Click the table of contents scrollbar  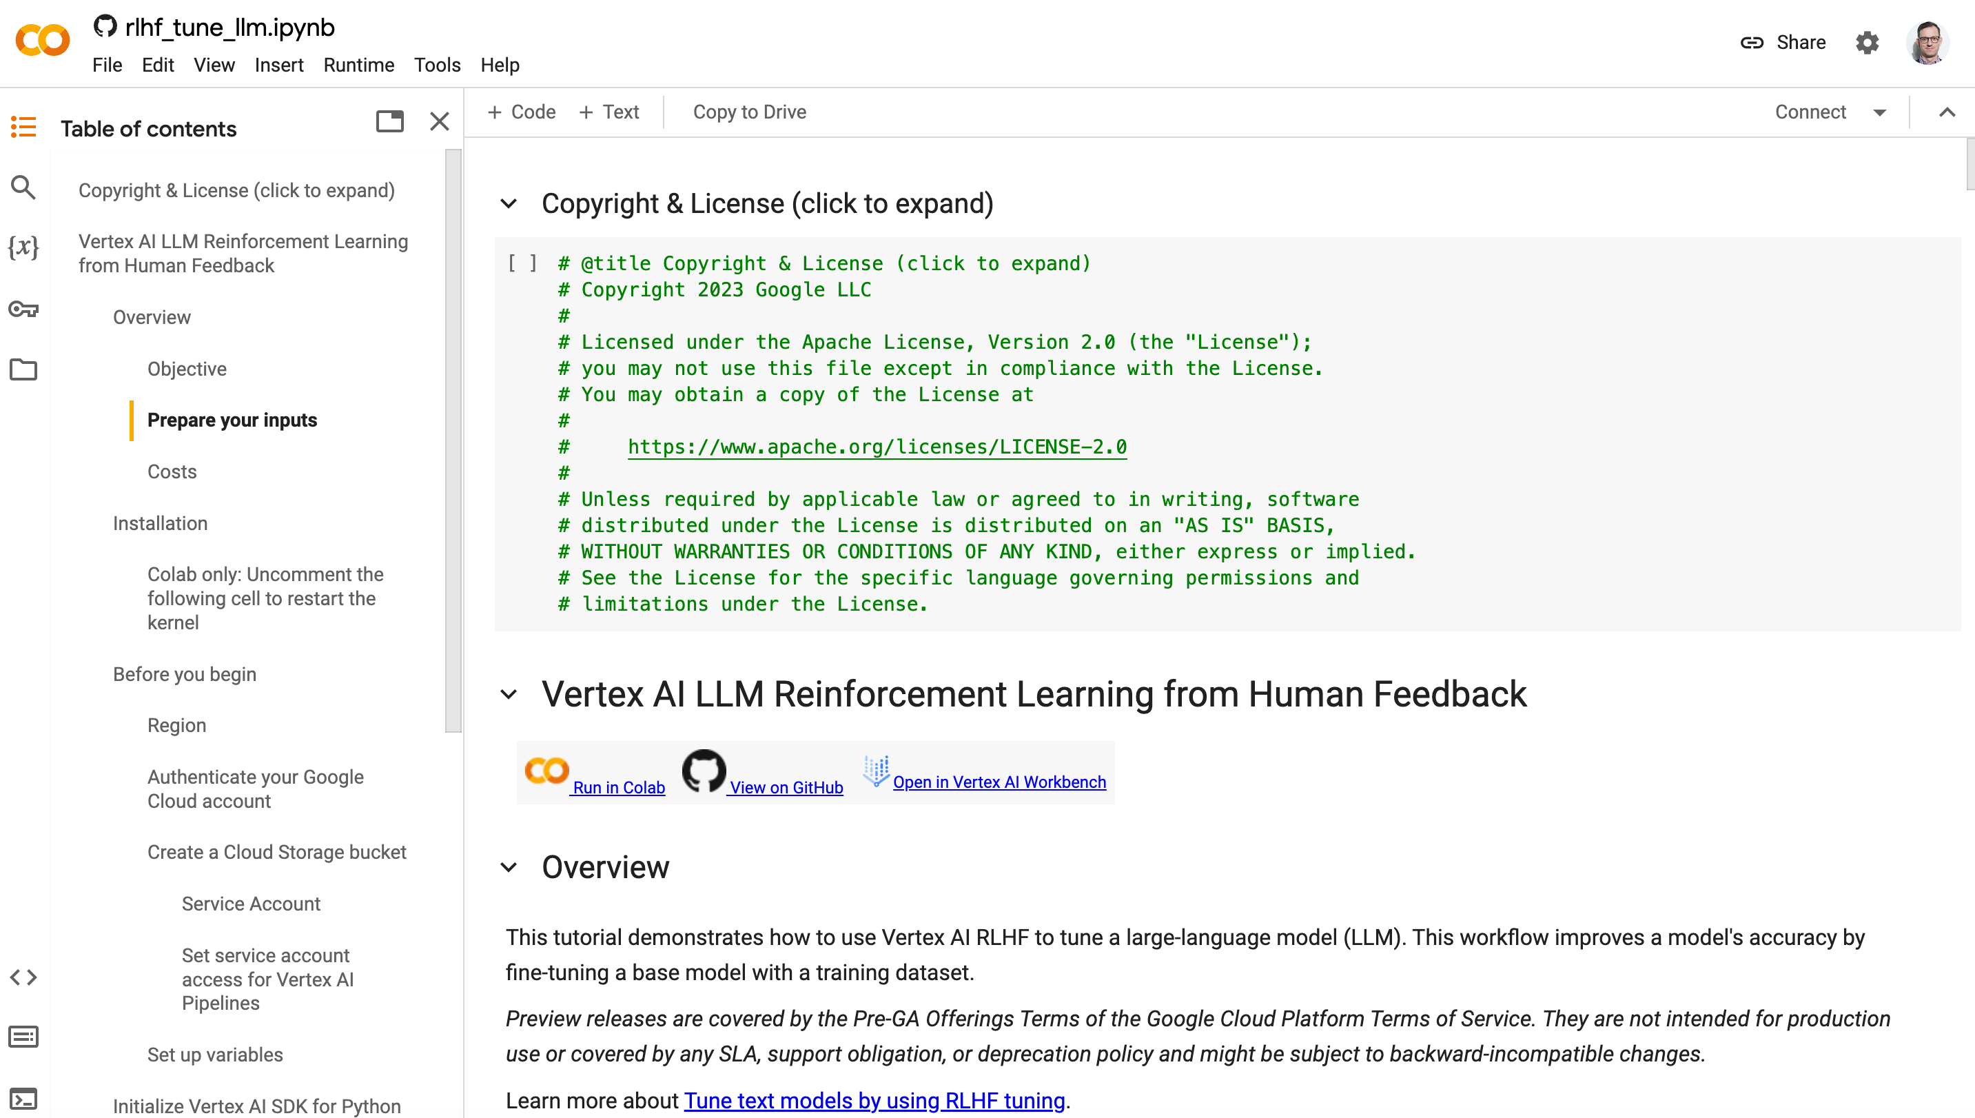pyautogui.click(x=453, y=442)
